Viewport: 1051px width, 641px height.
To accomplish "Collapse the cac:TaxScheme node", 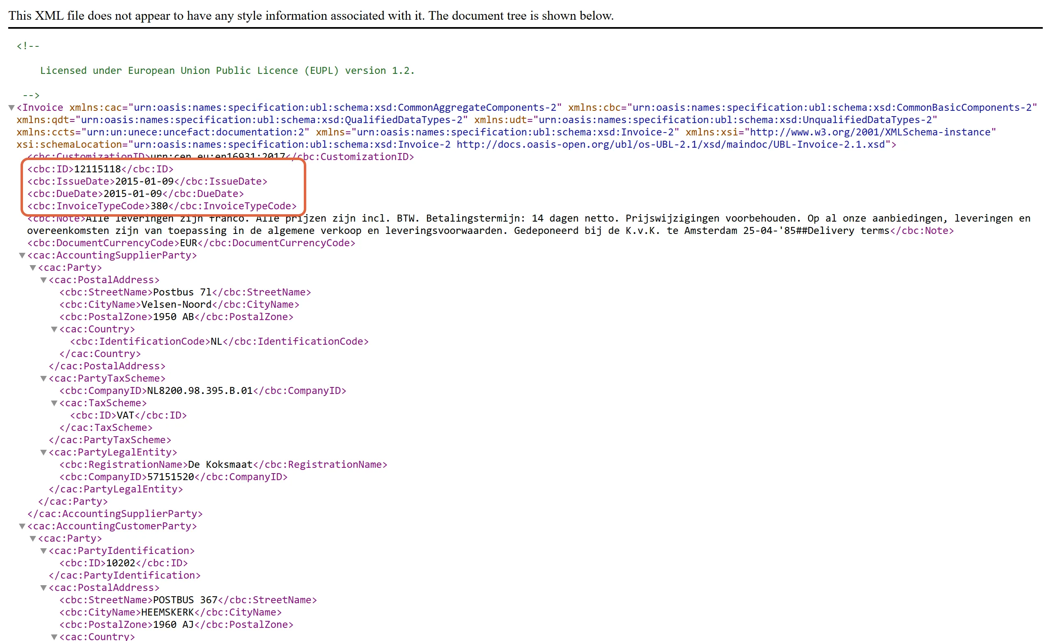I will click(x=54, y=403).
